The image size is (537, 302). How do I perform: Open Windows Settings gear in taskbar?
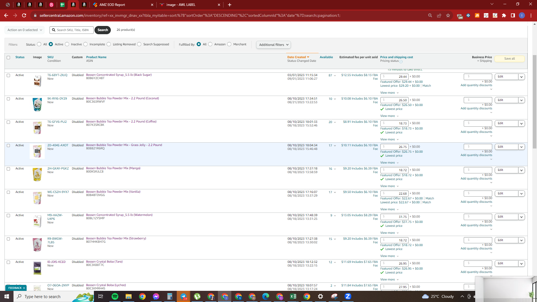(x=321, y=296)
